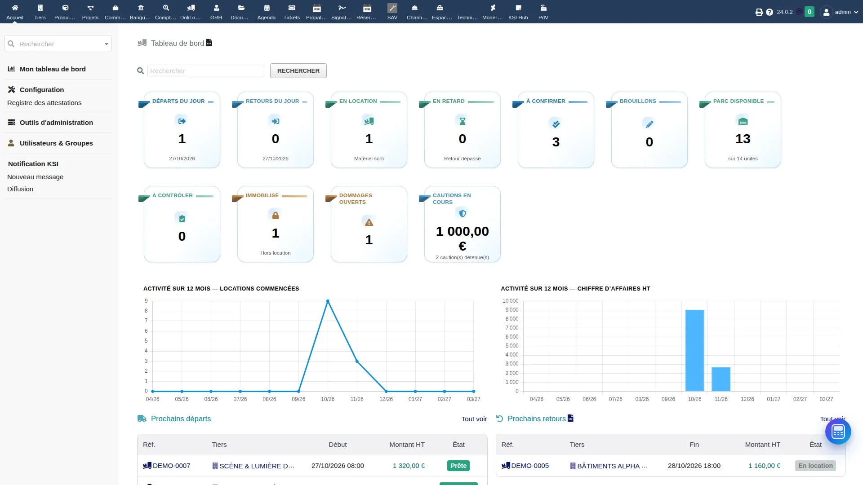Viewport: 863px width, 485px height.
Task: Click Tout voir for Prochains départs
Action: click(474, 419)
